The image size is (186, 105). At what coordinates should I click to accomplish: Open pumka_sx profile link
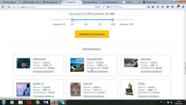(x=38, y=84)
